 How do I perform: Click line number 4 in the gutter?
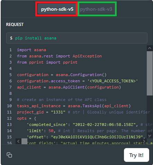pos(10,68)
